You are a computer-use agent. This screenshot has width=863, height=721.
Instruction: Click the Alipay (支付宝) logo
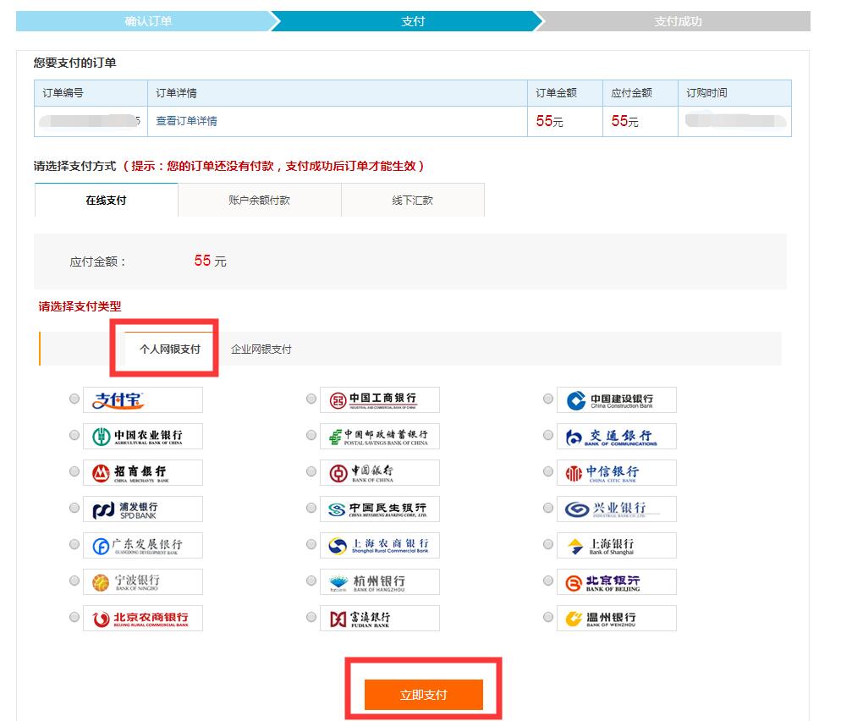142,400
